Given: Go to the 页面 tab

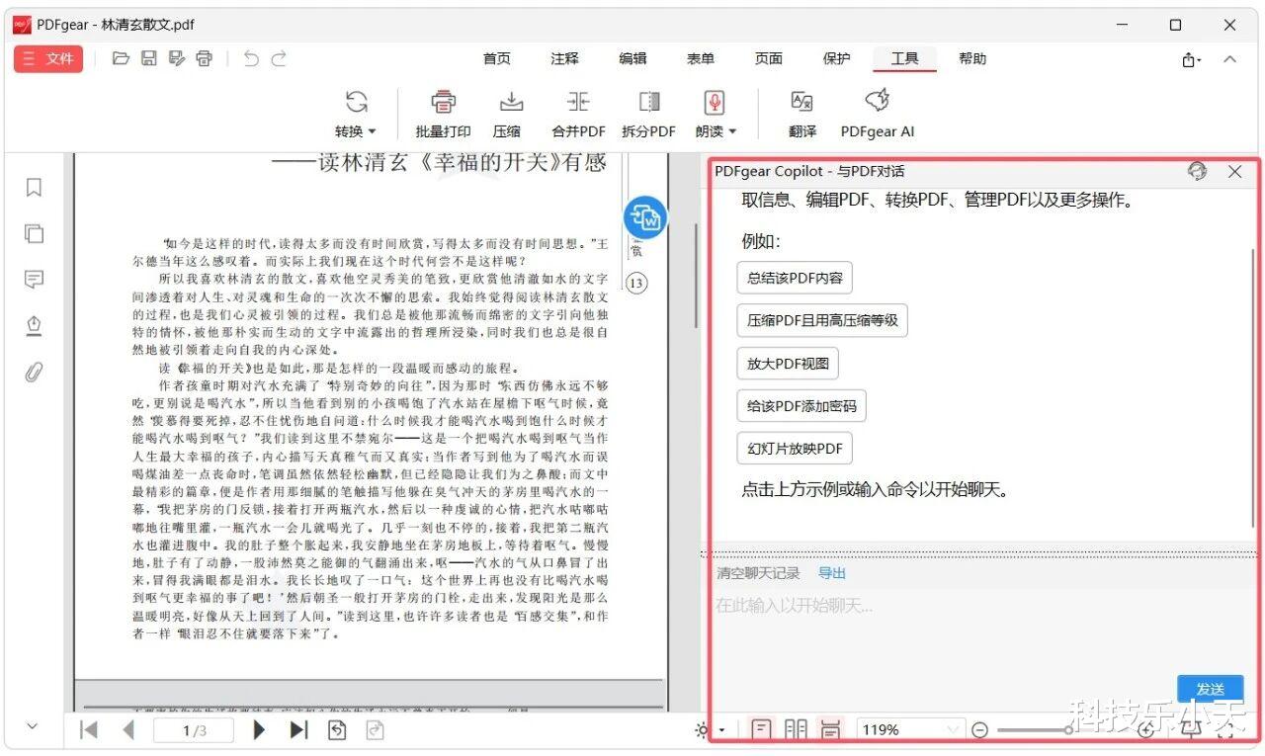Looking at the screenshot, I should click(769, 58).
